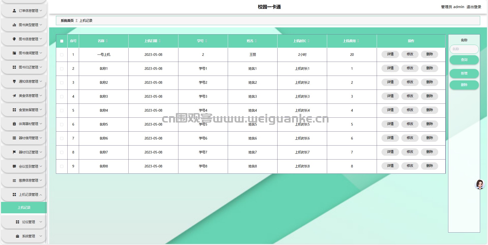Click 删除 for row 名称7
The width and height of the screenshot is (488, 245).
pyautogui.click(x=430, y=152)
